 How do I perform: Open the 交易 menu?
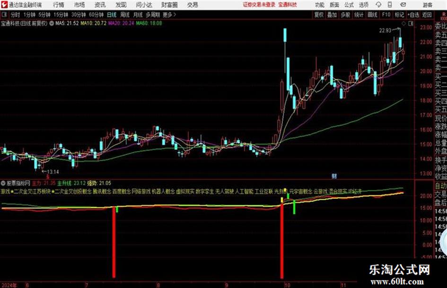coord(193,5)
